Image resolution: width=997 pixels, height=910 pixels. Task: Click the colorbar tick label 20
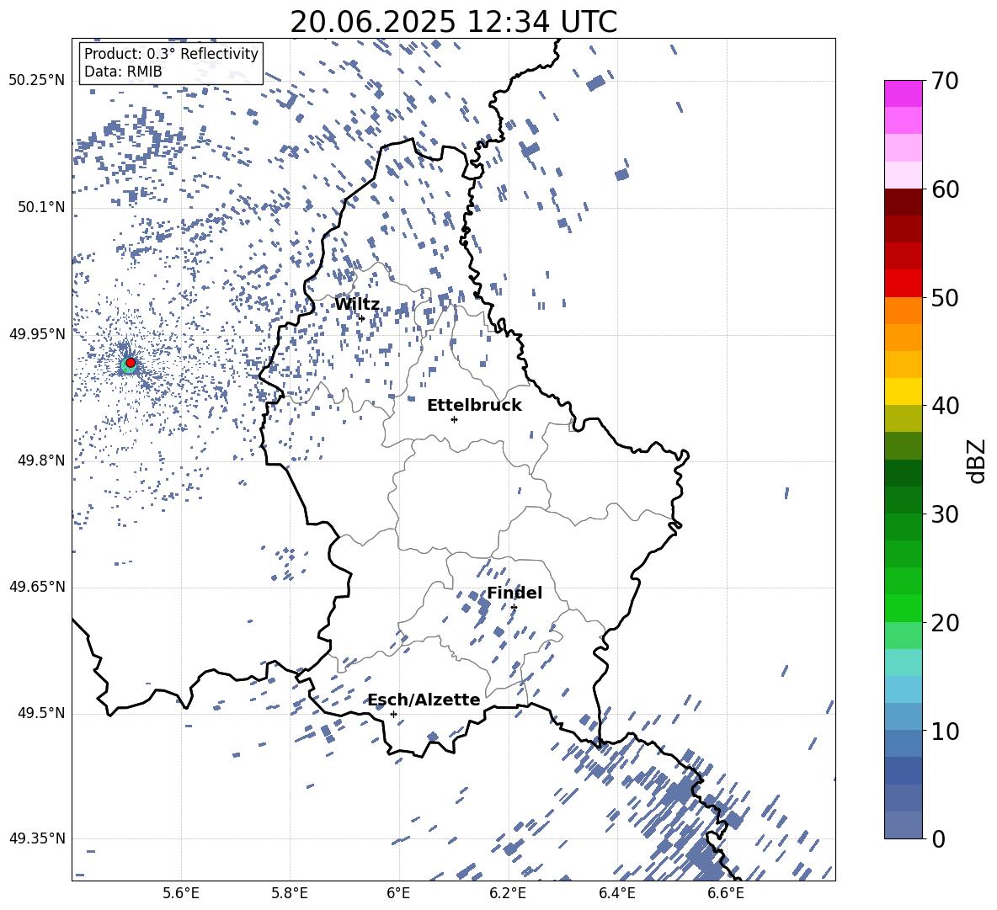(x=945, y=623)
